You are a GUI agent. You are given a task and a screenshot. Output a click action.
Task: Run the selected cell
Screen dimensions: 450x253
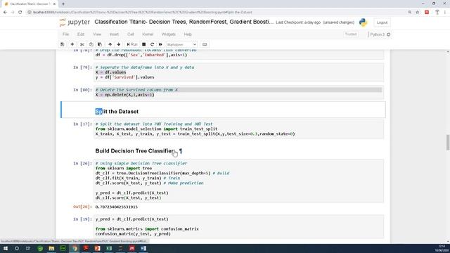[x=132, y=44]
